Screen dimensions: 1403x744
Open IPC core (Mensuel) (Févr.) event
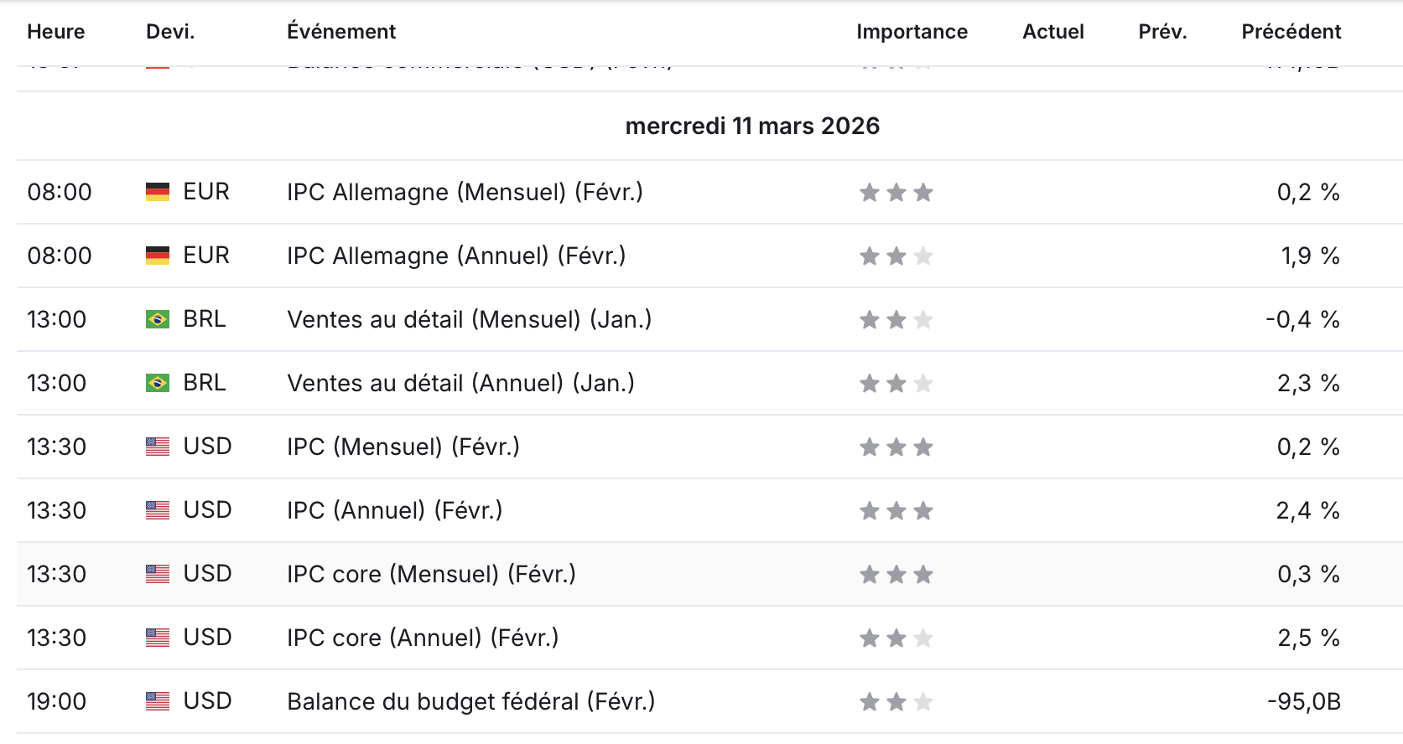[x=431, y=574]
